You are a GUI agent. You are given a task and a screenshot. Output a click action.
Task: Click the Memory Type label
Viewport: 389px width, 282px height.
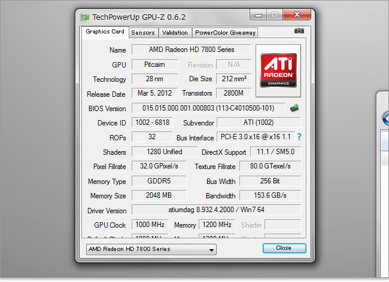107,182
